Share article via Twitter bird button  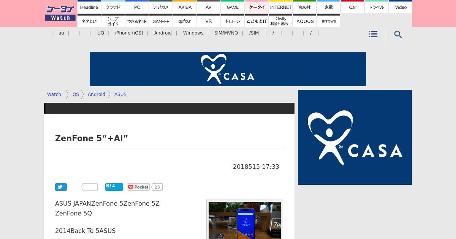pos(61,187)
